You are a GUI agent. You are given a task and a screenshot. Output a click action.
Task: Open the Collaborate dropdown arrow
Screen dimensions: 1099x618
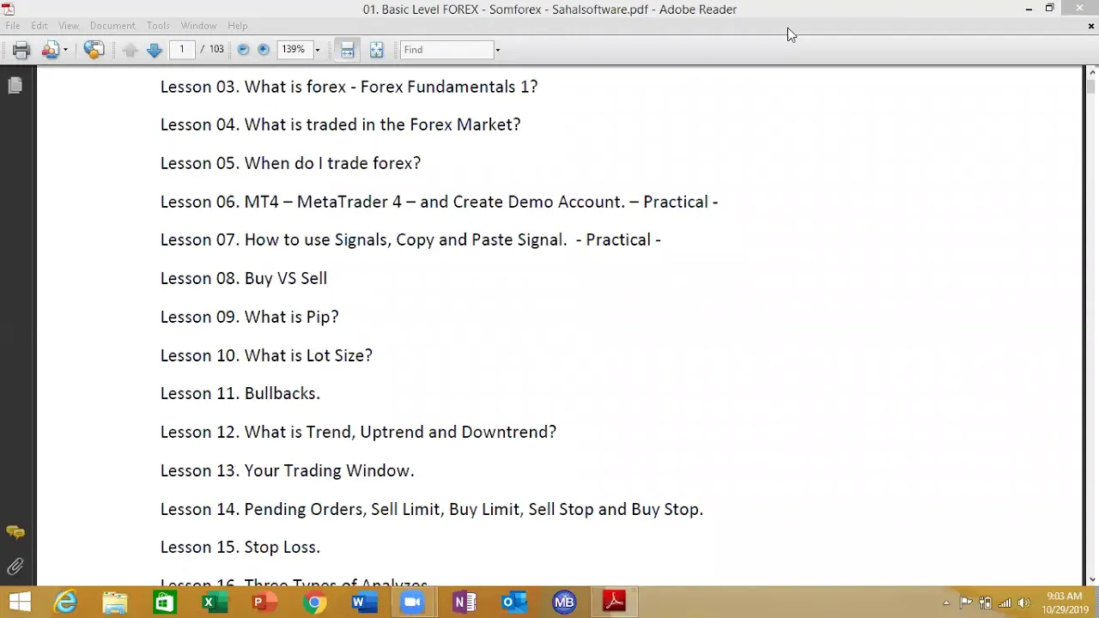pyautogui.click(x=65, y=50)
